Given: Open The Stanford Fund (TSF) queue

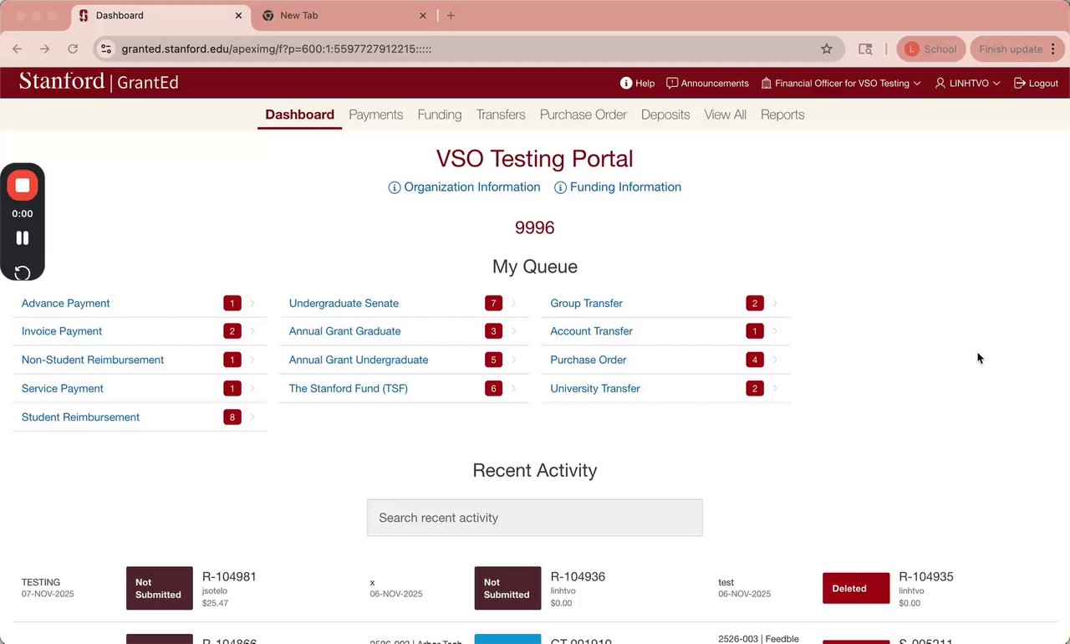Looking at the screenshot, I should [x=349, y=388].
